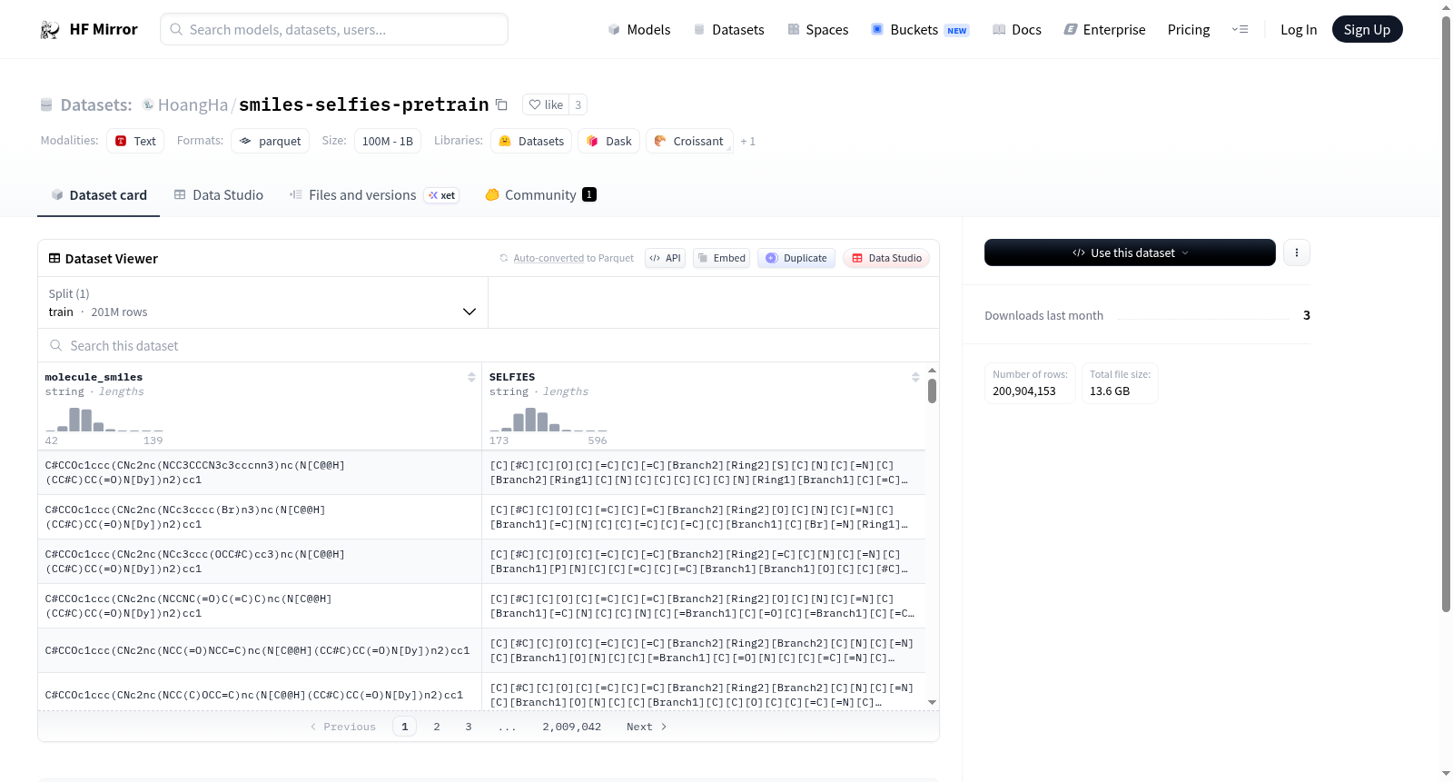Click the xet storage badge

click(442, 195)
